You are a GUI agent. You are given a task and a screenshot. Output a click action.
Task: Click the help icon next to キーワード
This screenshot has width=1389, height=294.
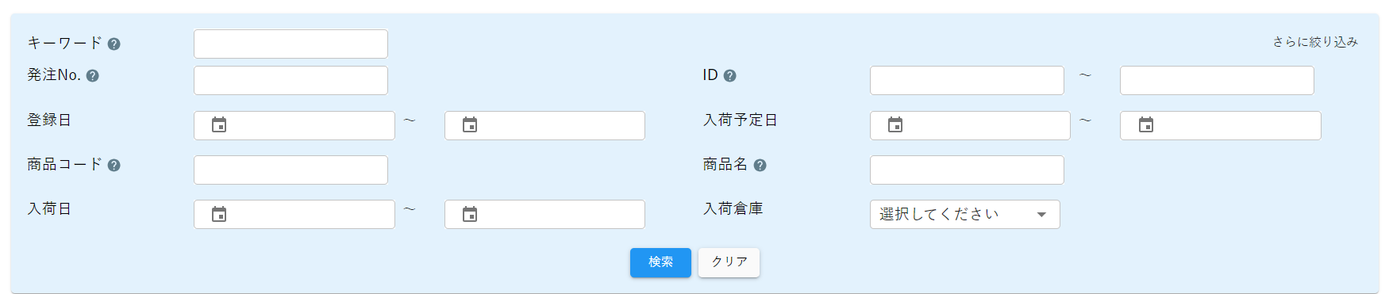[114, 44]
